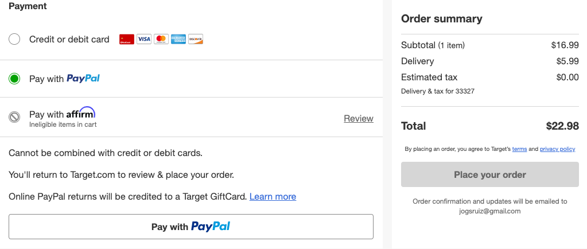Click the Delivery & tax for 33327 text
The height and width of the screenshot is (249, 587).
tap(438, 91)
